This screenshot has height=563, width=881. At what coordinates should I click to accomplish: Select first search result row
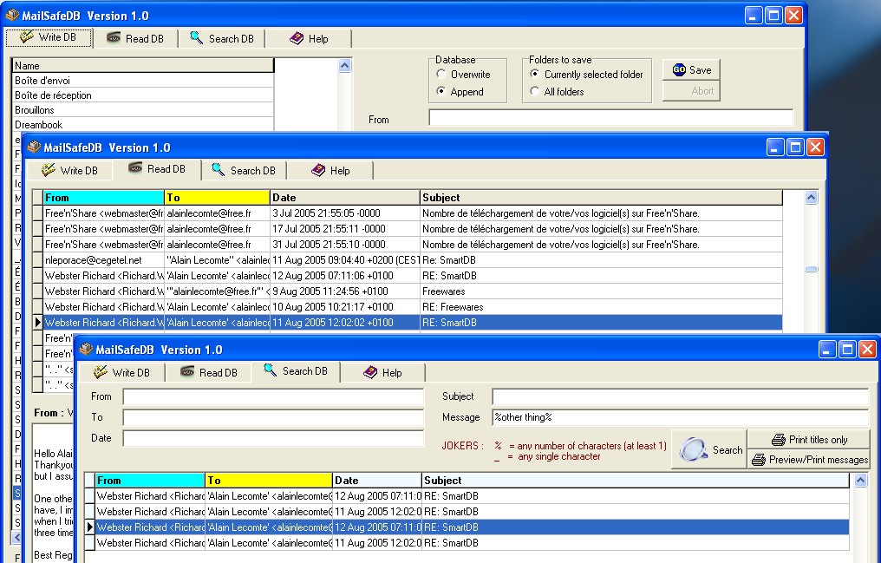click(x=472, y=496)
